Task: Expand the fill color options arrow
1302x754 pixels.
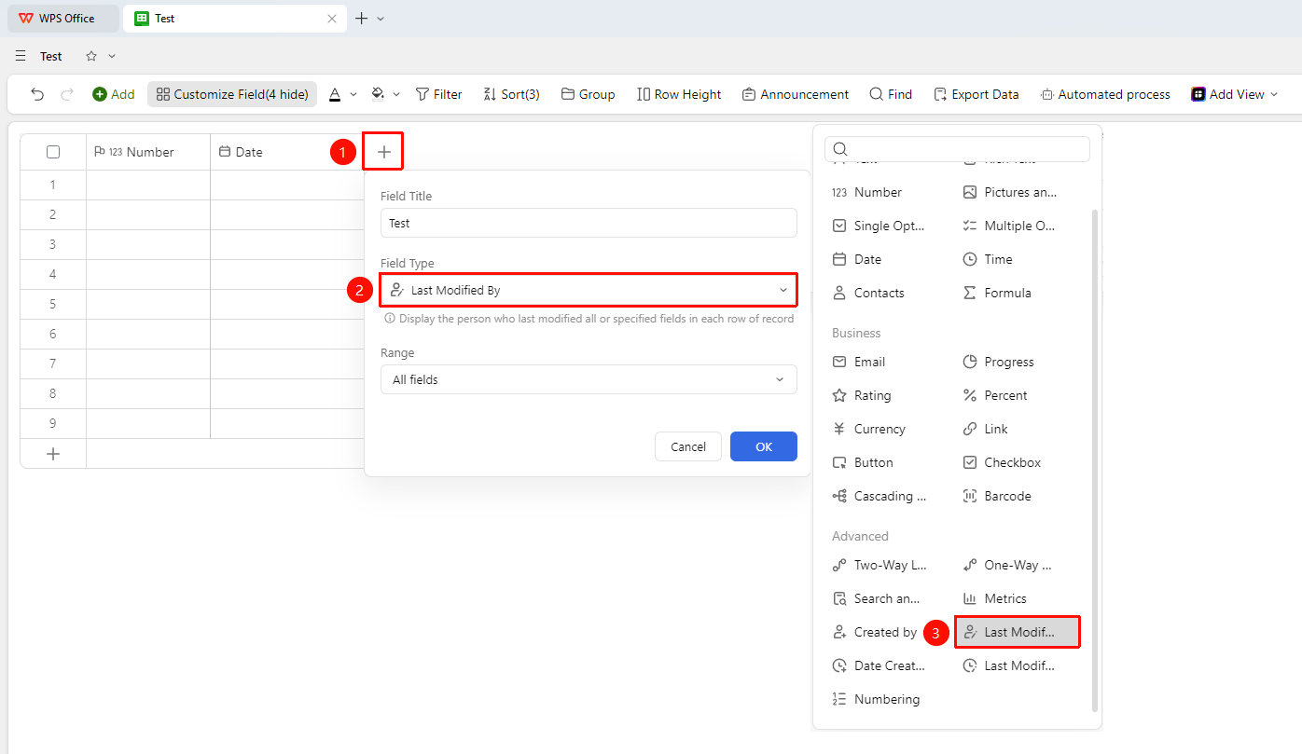Action: [x=396, y=94]
